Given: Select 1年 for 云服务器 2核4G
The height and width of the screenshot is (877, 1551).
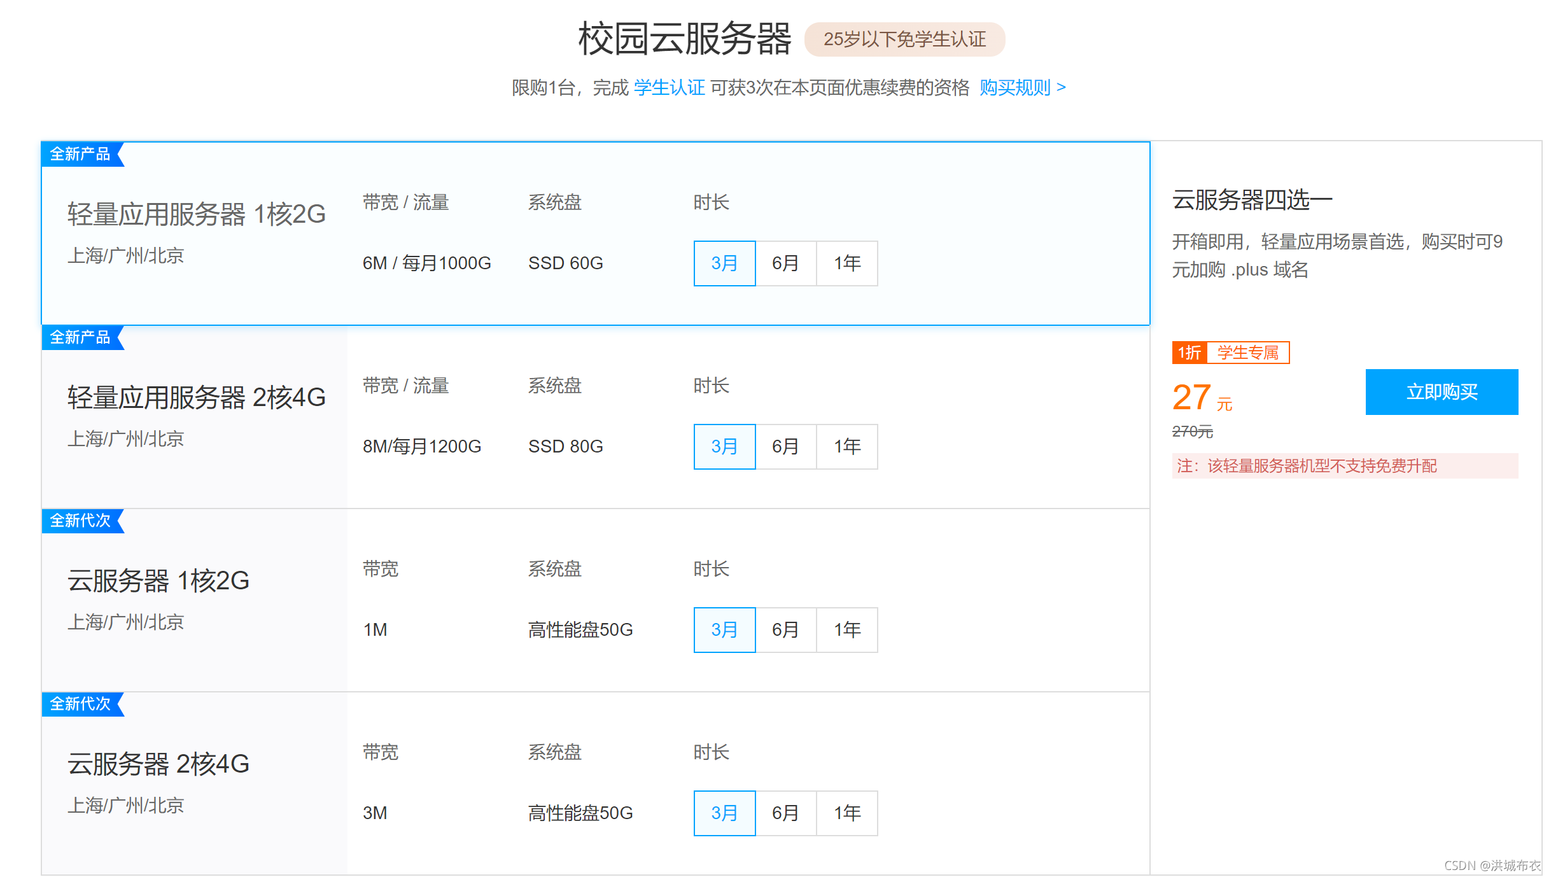Looking at the screenshot, I should (847, 813).
